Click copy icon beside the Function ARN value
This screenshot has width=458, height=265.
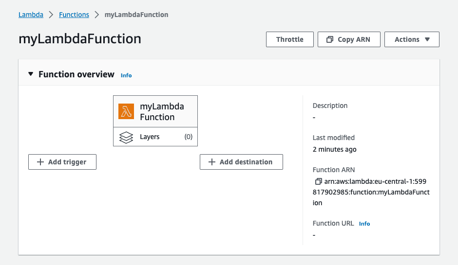click(x=318, y=182)
